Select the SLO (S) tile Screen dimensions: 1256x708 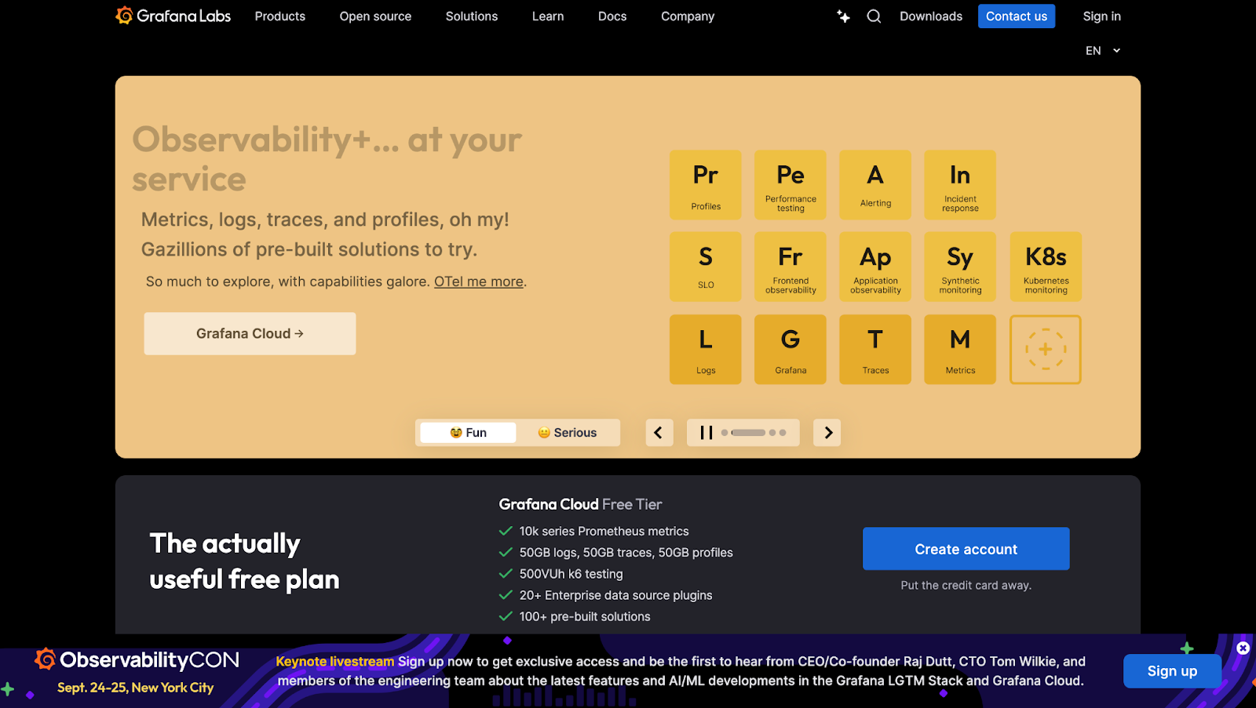pos(706,267)
